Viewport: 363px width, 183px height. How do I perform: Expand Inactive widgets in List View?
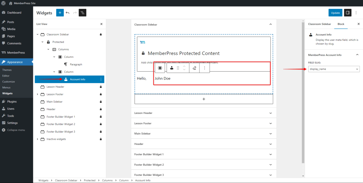(x=38, y=139)
